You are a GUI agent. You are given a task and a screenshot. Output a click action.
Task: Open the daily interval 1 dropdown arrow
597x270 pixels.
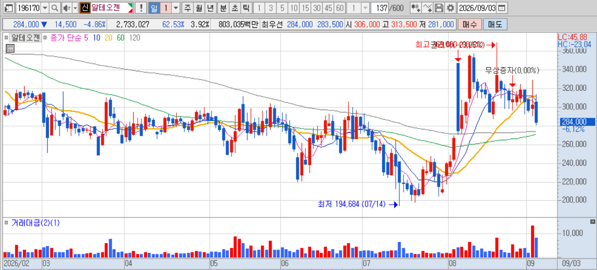[176, 8]
